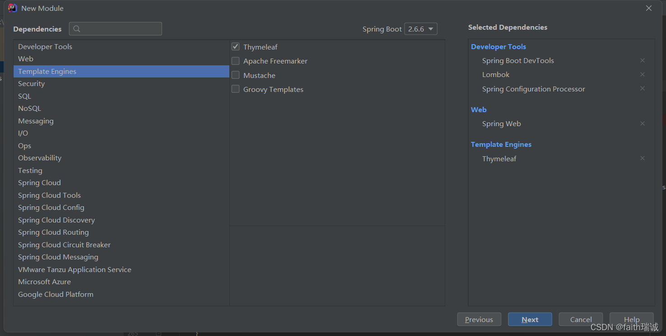This screenshot has height=336, width=666.
Task: Open VMware Tanzu Application Service category
Action: (x=121, y=270)
